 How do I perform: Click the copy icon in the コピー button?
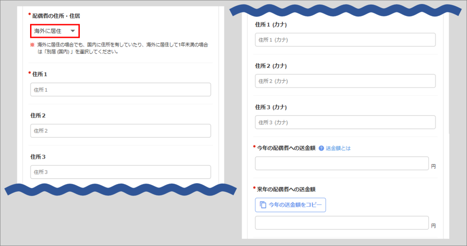(263, 205)
